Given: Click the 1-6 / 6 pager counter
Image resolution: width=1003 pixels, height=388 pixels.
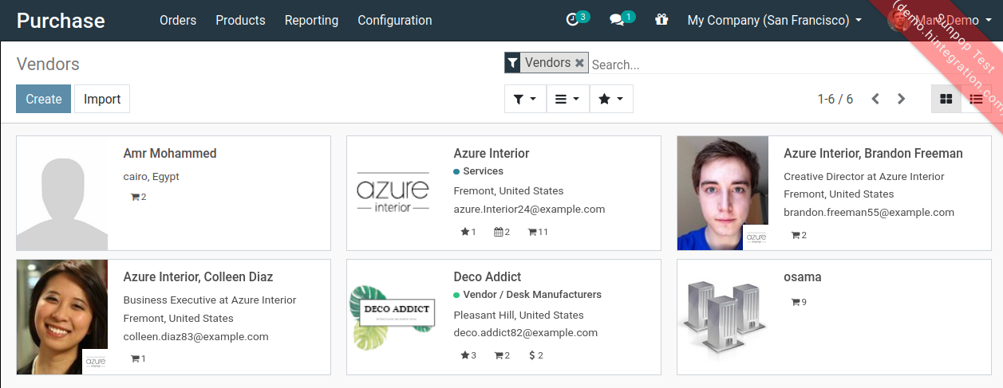Looking at the screenshot, I should (x=835, y=99).
